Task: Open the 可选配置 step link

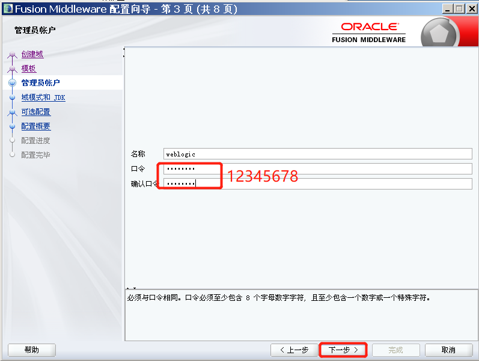Action: click(36, 112)
